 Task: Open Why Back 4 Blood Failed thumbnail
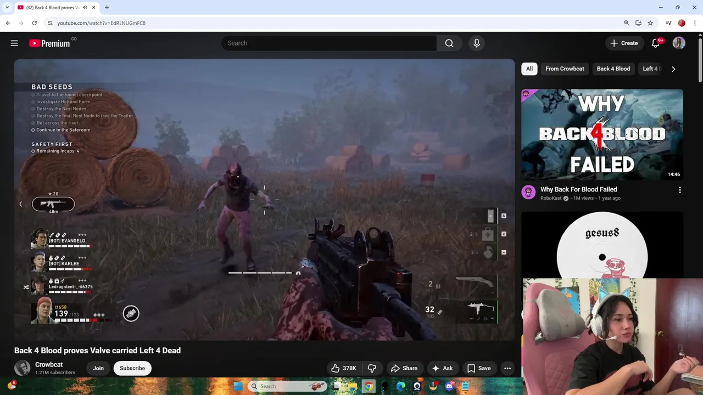[602, 135]
